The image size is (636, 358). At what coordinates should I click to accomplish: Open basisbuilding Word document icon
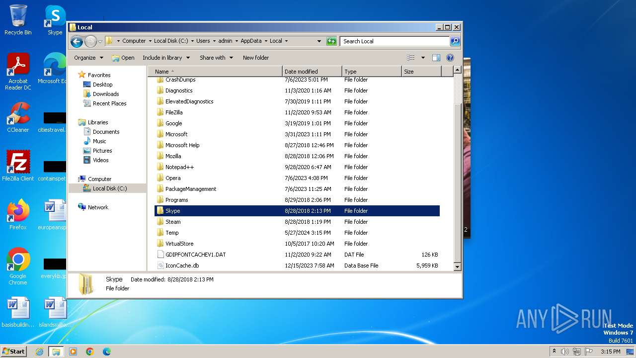(18, 312)
